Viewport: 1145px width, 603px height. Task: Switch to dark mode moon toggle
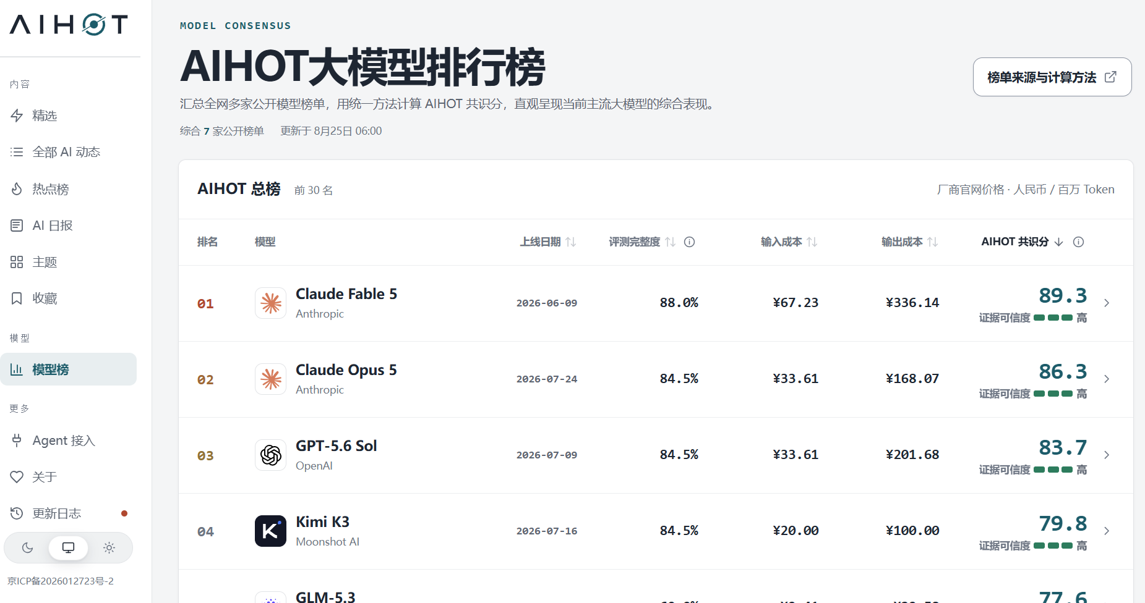27,548
